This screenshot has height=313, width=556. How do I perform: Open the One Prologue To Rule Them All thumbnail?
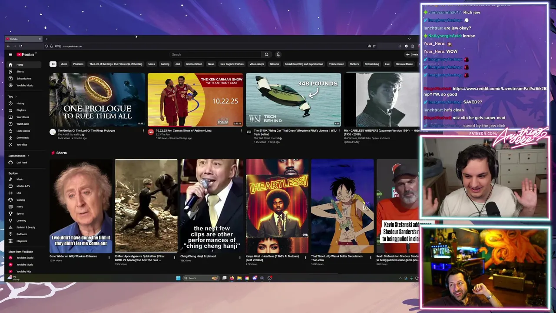pos(97,100)
